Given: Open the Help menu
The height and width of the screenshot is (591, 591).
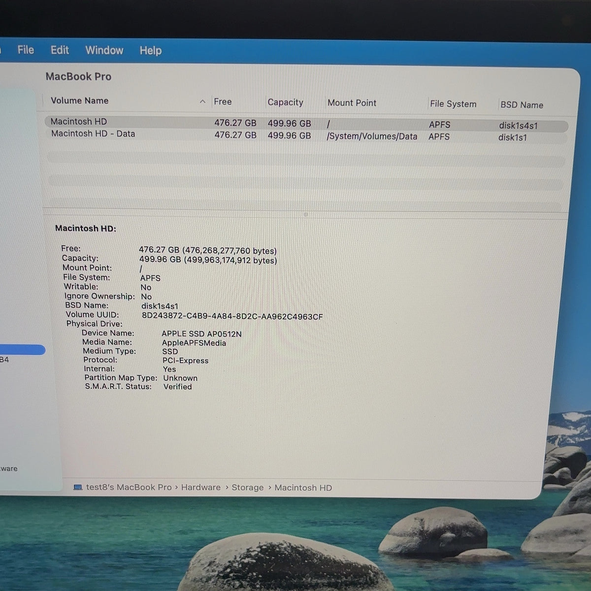Looking at the screenshot, I should tap(150, 51).
